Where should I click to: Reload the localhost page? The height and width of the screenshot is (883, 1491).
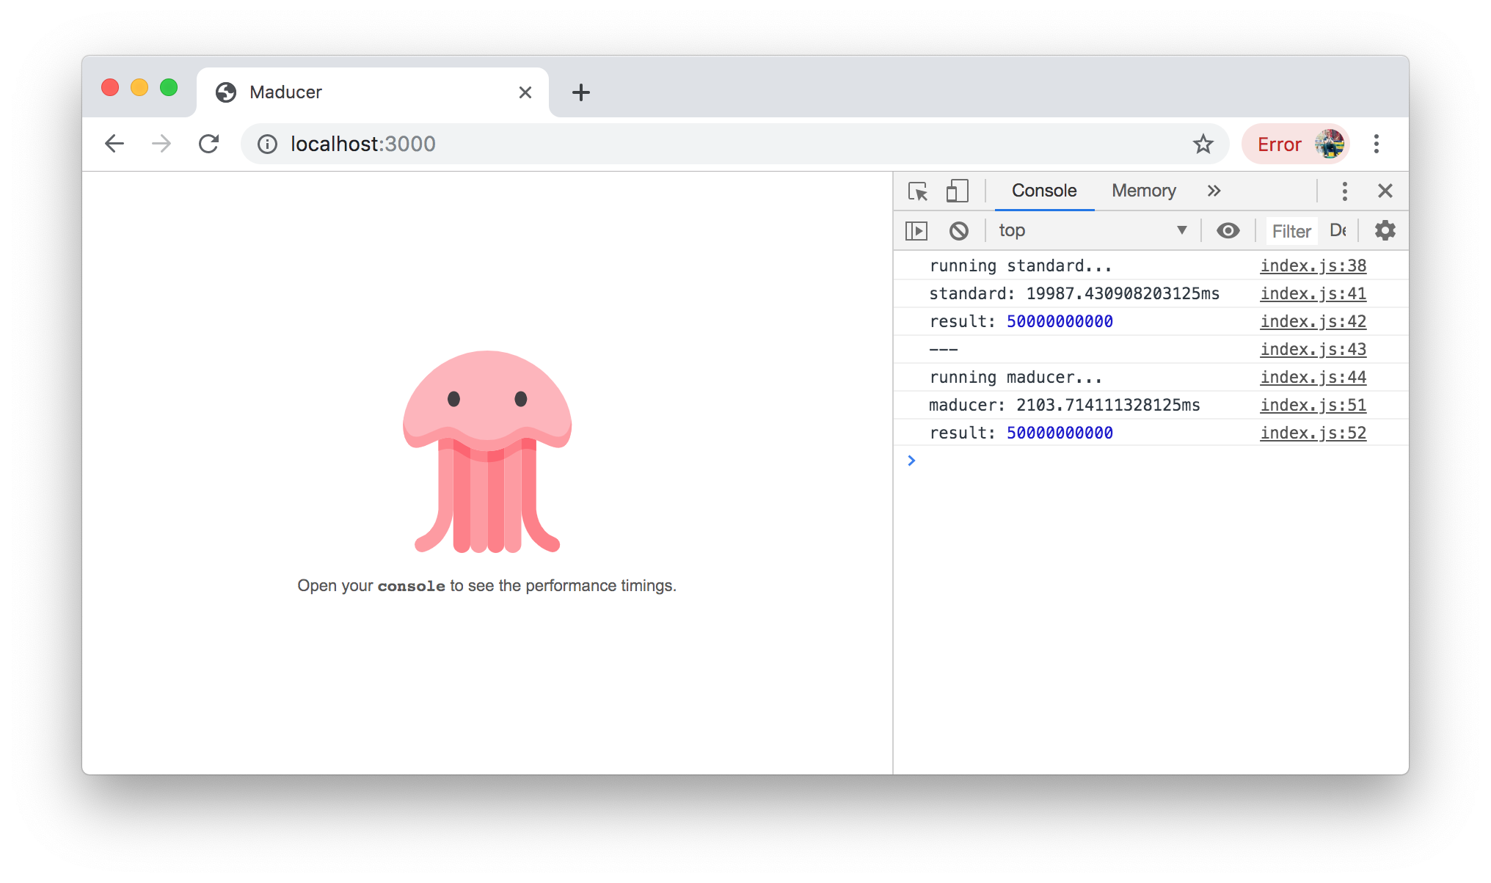tap(209, 144)
